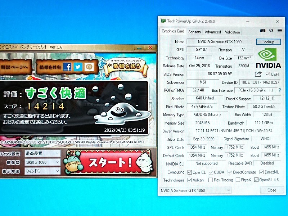This screenshot has height=216, width=288.
Task: Click the GPU Name field
Action: [220, 42]
